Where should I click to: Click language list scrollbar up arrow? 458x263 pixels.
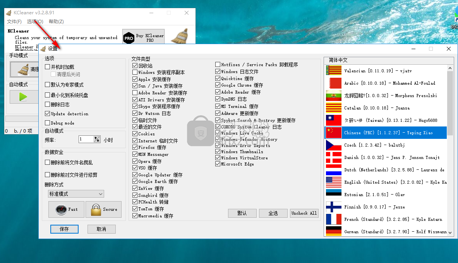pyautogui.click(x=450, y=68)
